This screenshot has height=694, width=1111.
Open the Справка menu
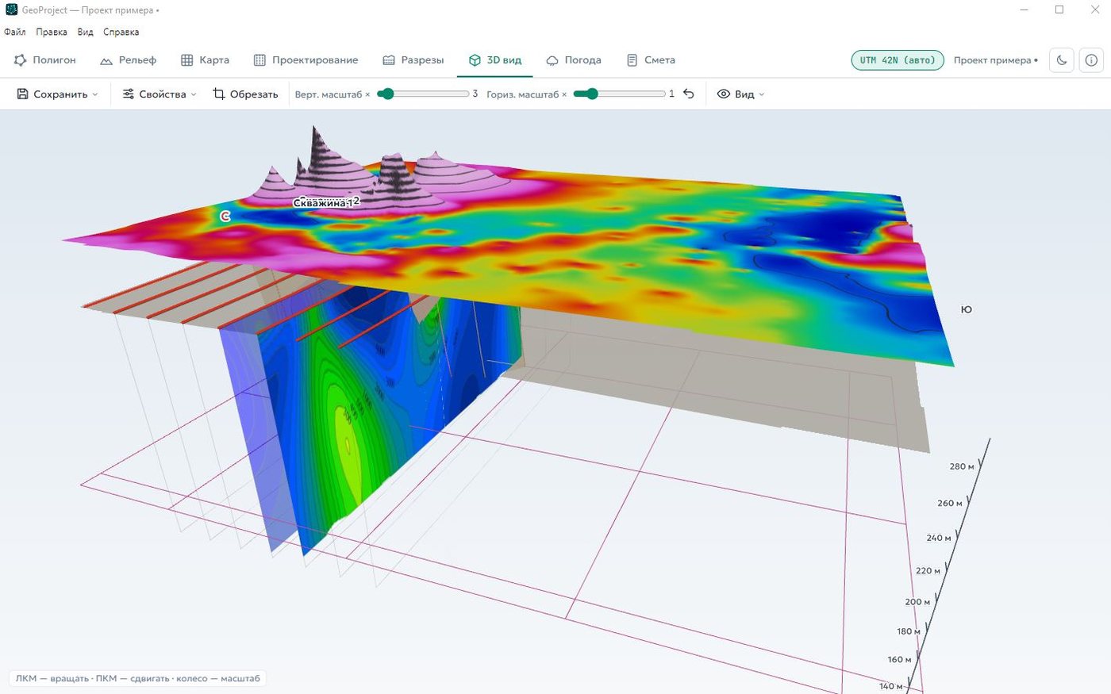[121, 33]
